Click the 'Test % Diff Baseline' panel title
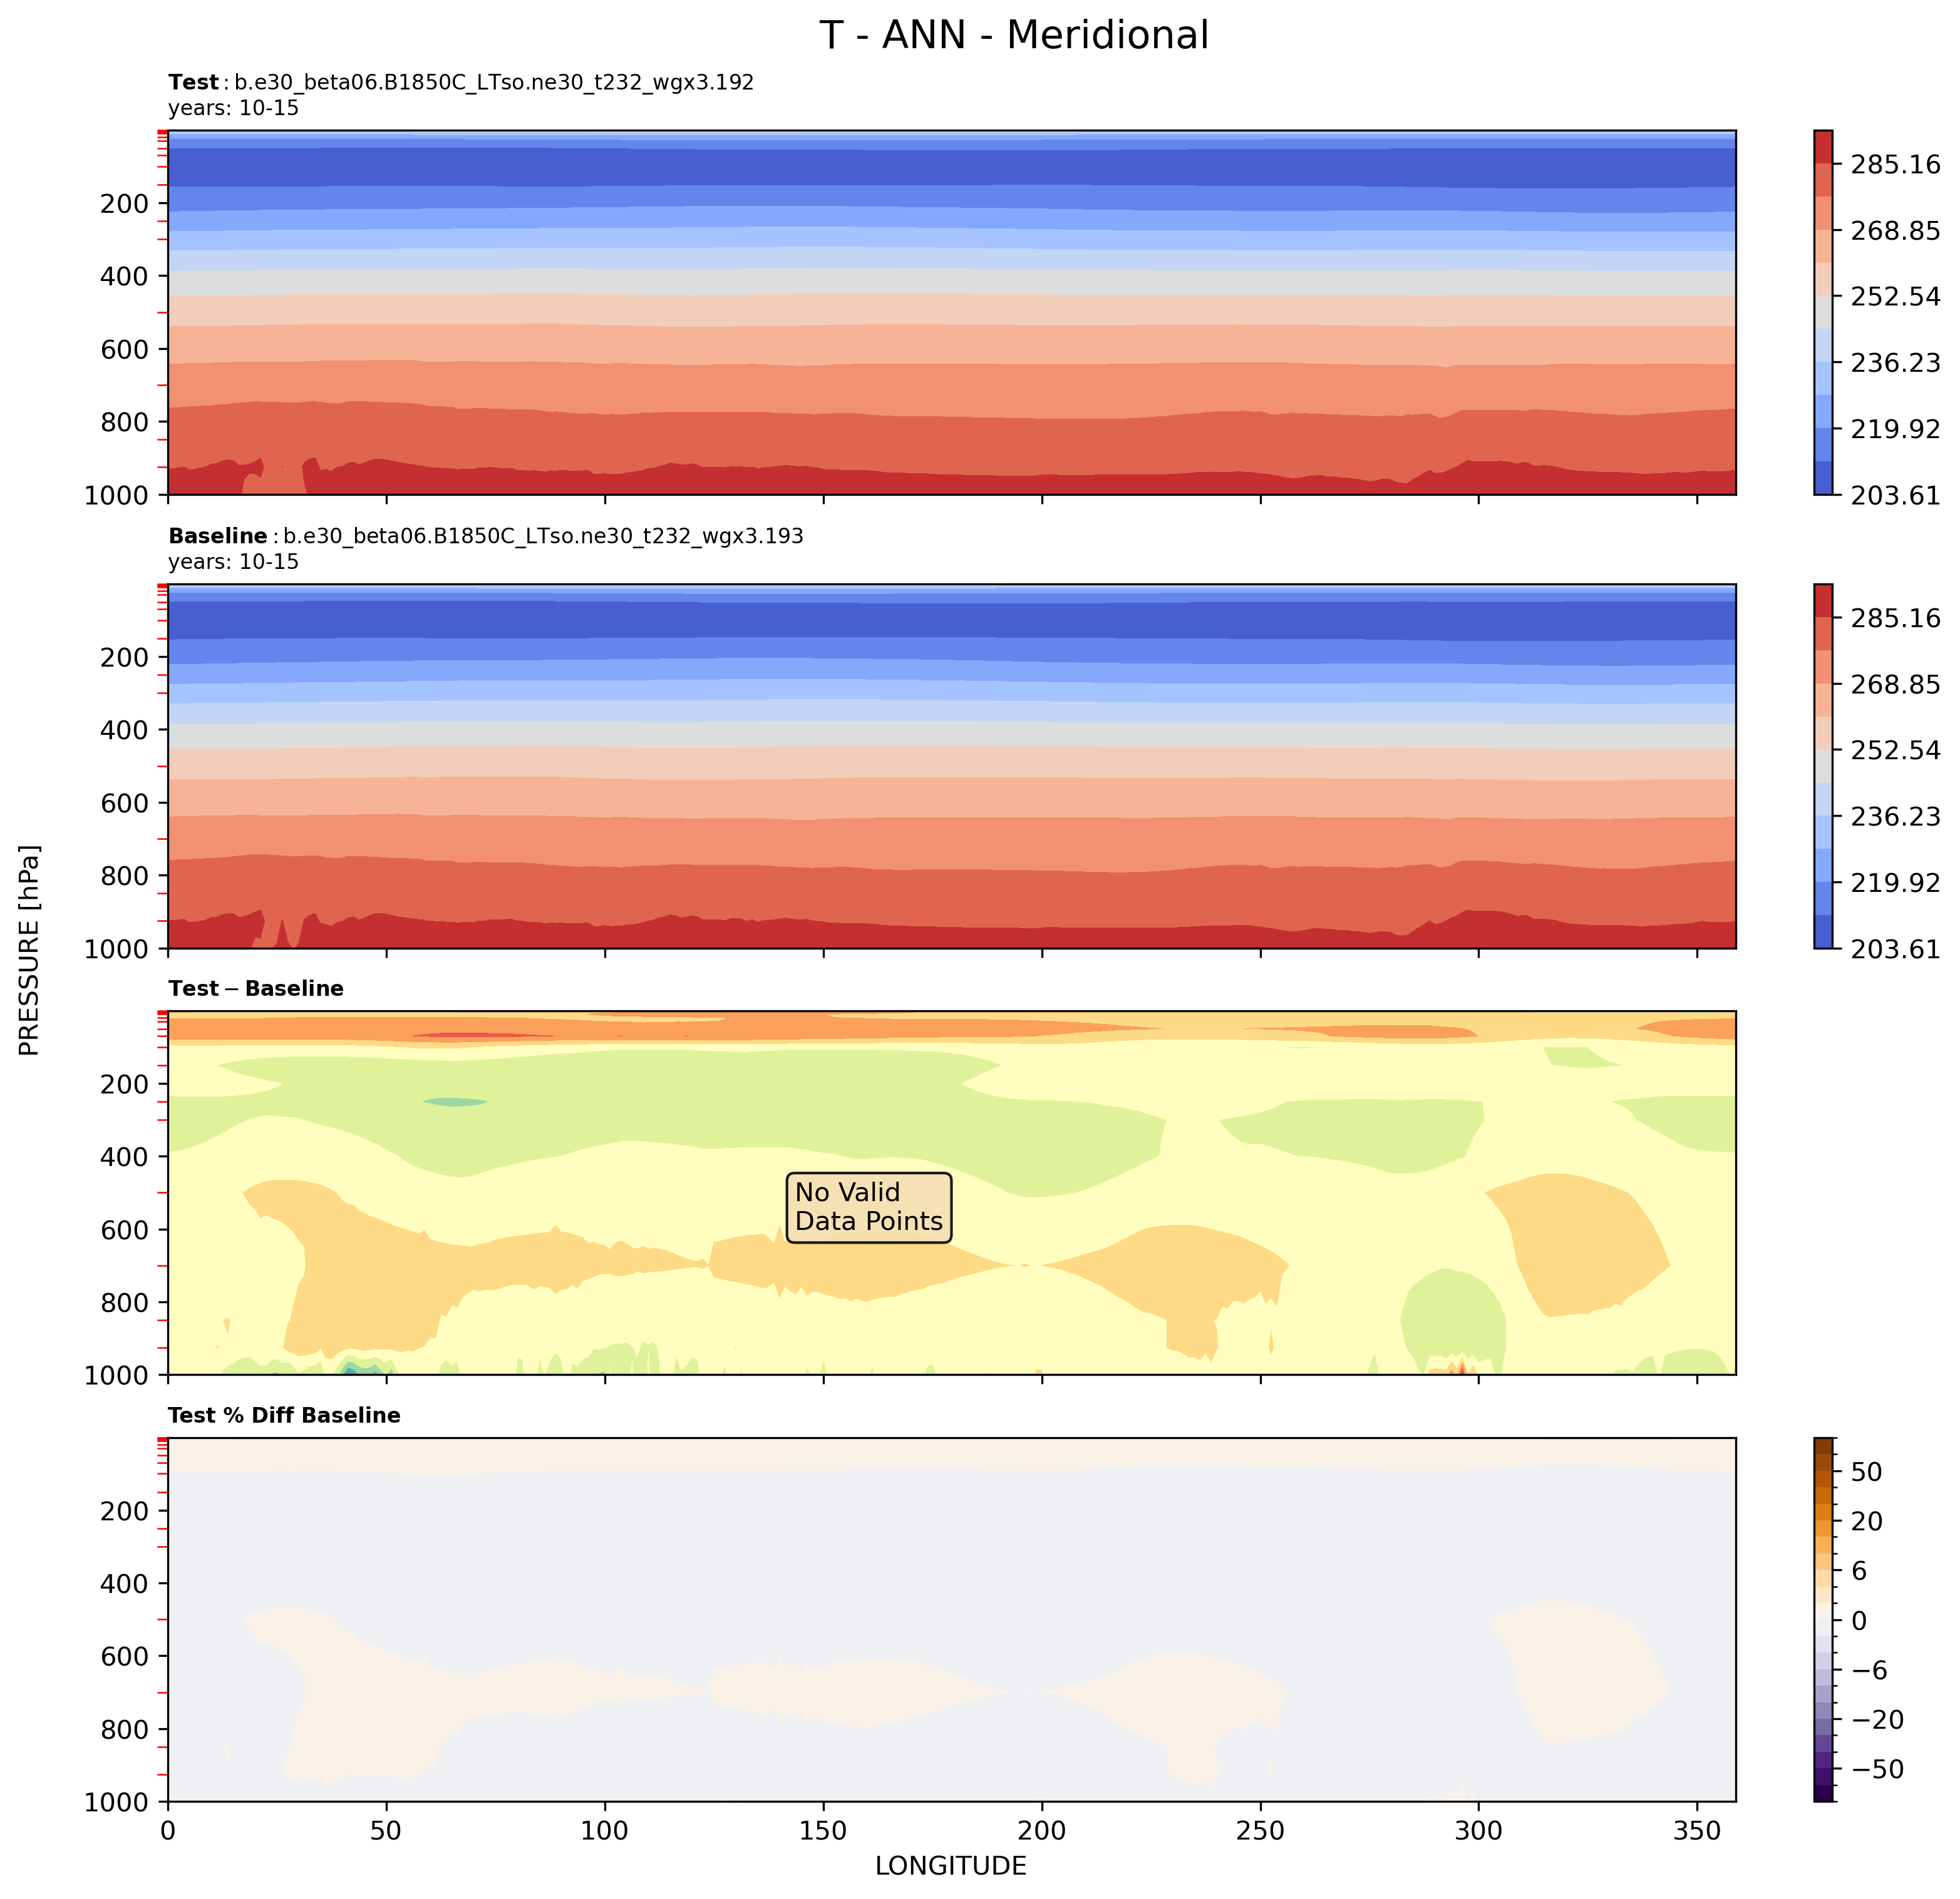 284,1415
